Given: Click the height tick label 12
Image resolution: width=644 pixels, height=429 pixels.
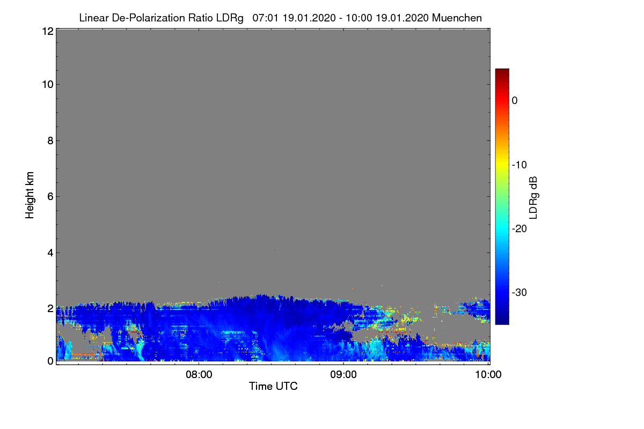Looking at the screenshot, I should [47, 31].
